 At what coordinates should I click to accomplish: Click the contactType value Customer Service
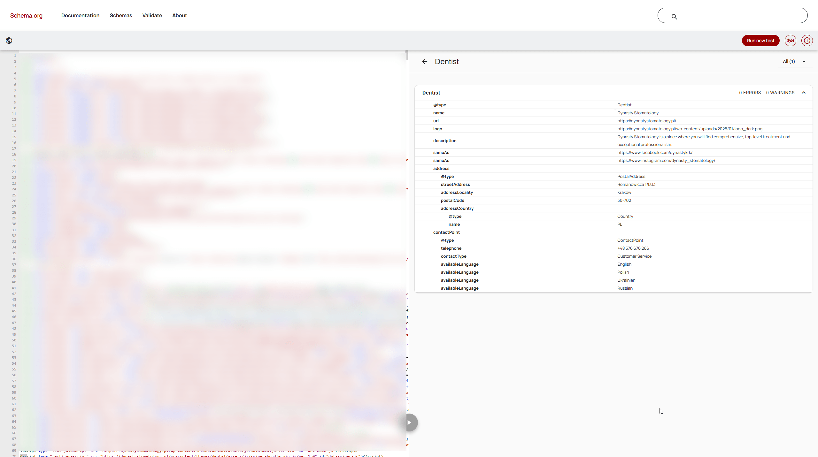click(x=634, y=256)
